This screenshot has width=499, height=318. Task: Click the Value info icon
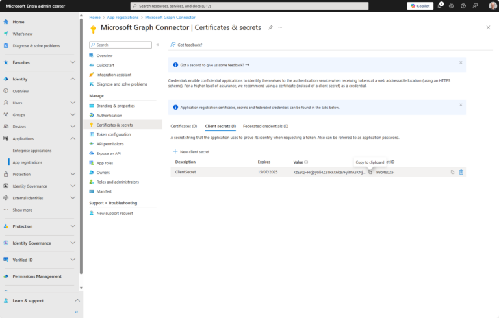(x=306, y=162)
